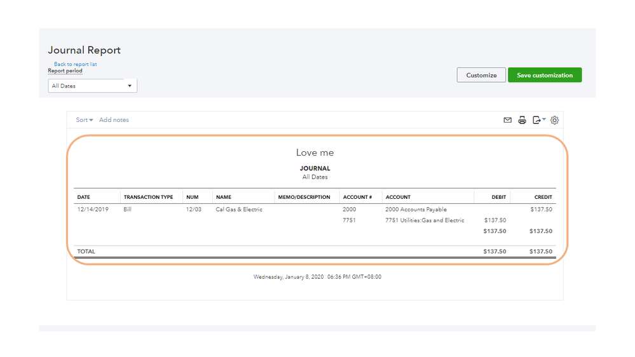
Task: Open the All Dates report period dropdown
Action: click(93, 86)
